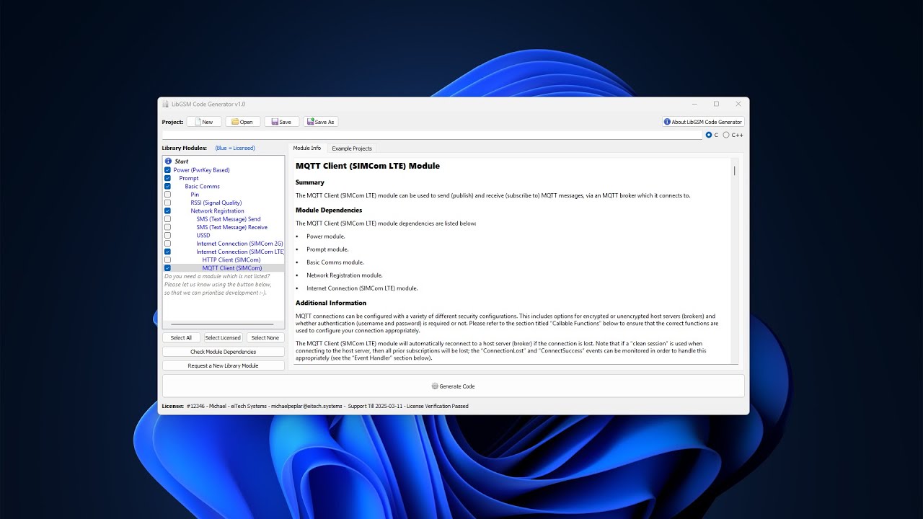Uncheck the Network Registration checkbox
Viewport: 923px width, 519px height.
coord(168,210)
